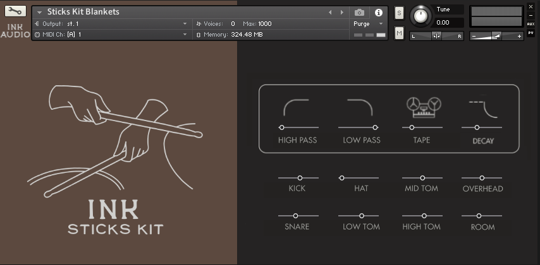540x265 pixels.
Task: Click the HIGH PASS label
Action: pyautogui.click(x=298, y=140)
